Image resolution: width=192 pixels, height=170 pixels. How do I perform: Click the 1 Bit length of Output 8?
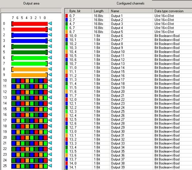[97, 44]
